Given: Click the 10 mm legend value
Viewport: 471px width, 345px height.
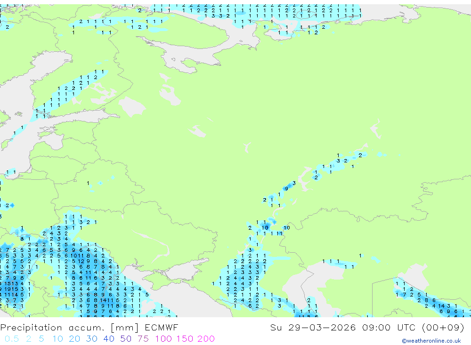Looking at the screenshot, I should (57, 339).
